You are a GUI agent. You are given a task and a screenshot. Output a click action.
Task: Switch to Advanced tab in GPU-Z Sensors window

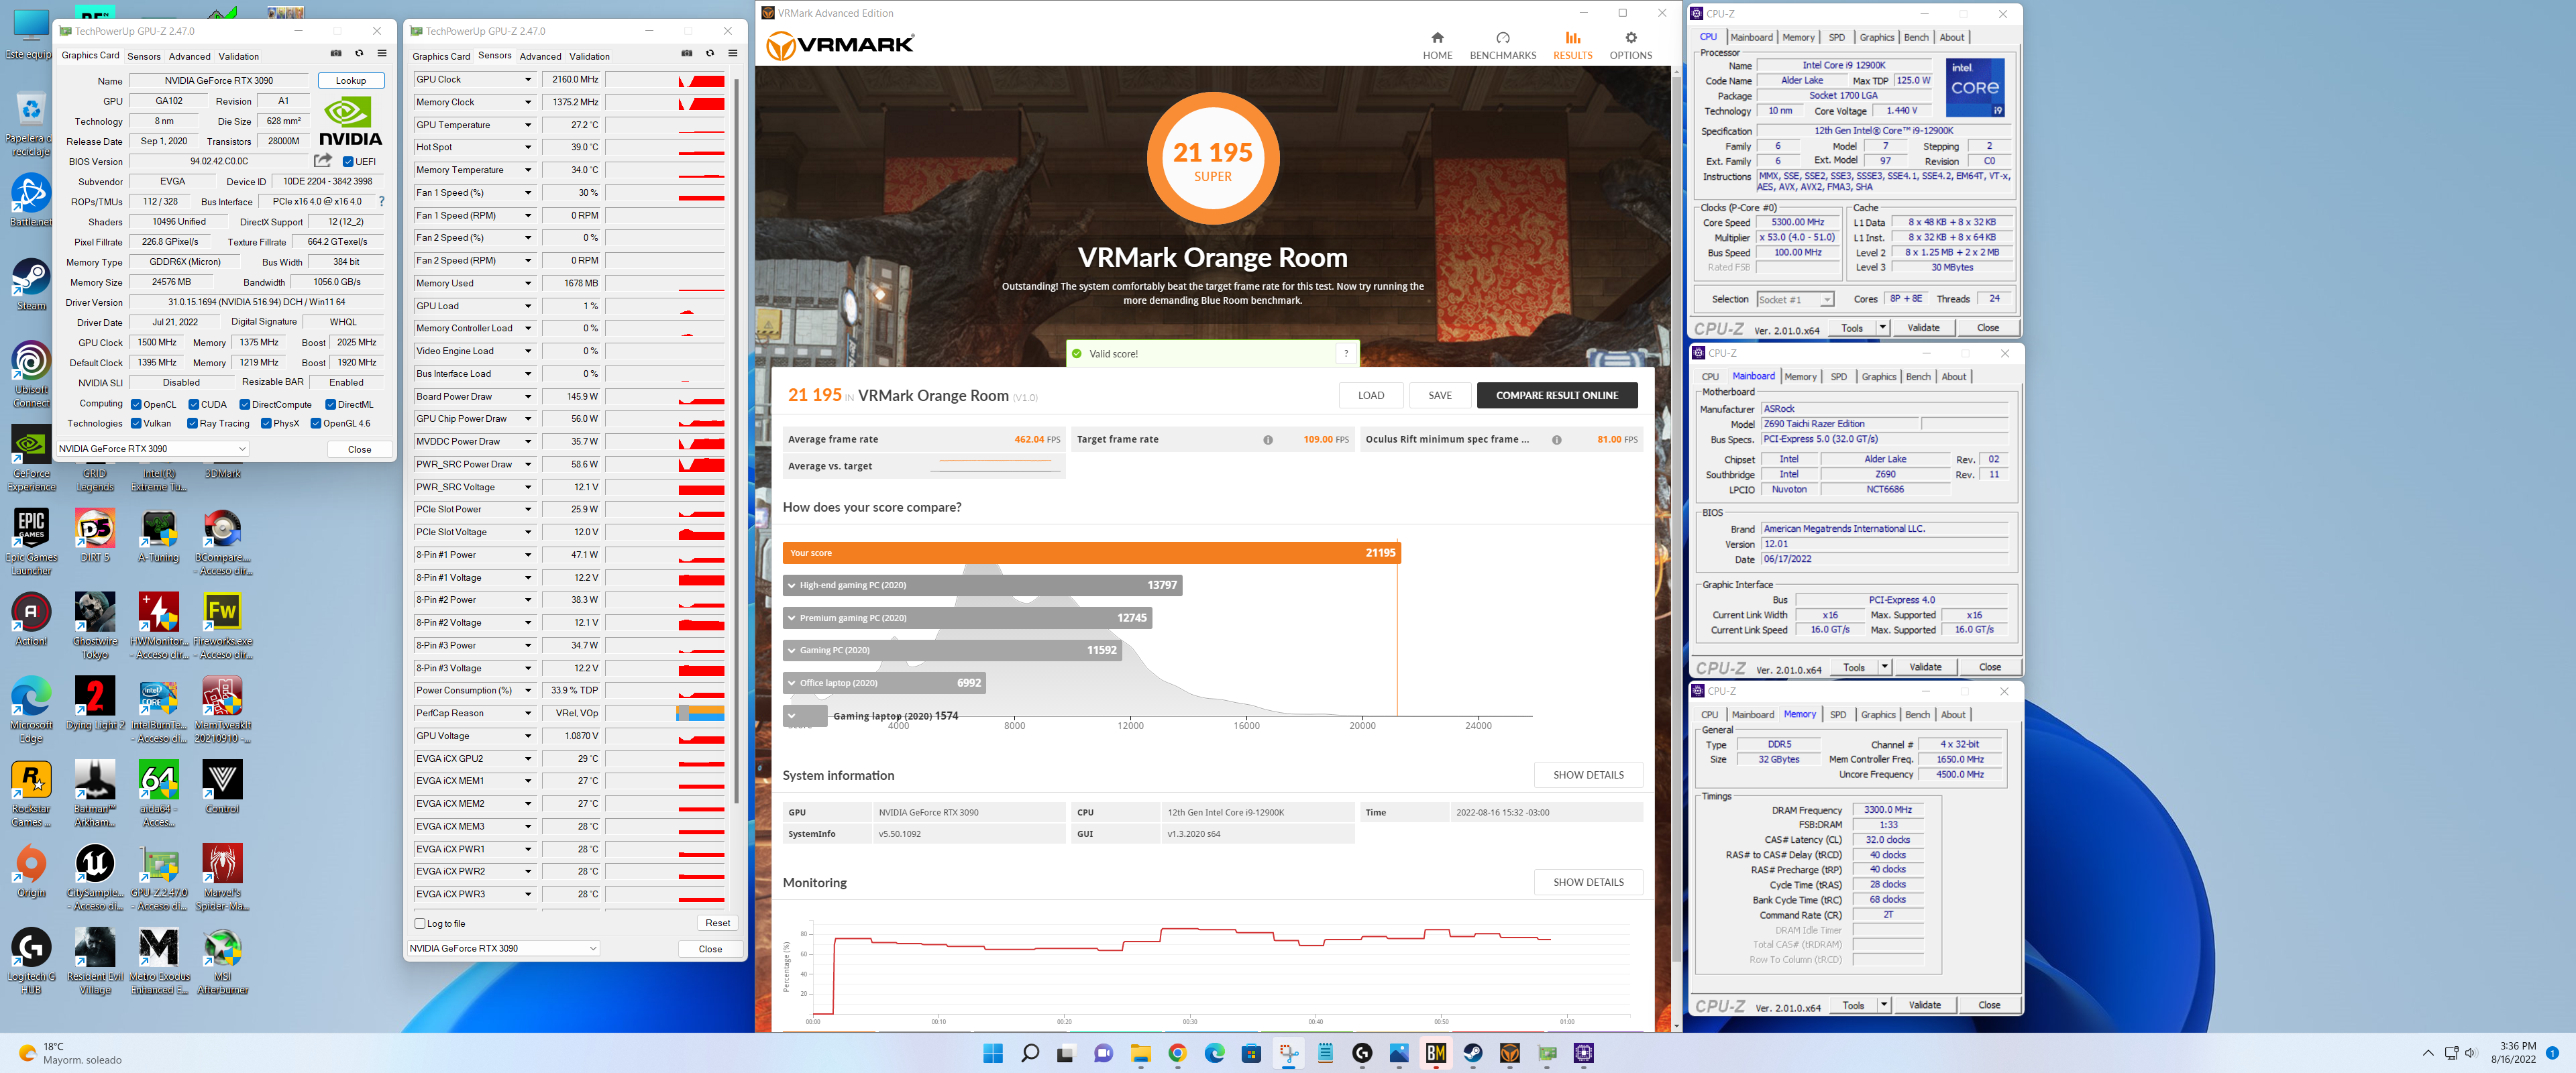coord(540,56)
